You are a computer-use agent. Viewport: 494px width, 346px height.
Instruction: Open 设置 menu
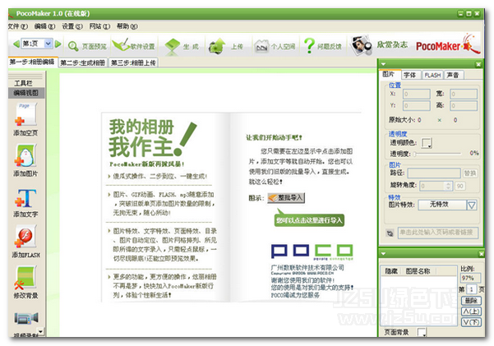(x=72, y=26)
